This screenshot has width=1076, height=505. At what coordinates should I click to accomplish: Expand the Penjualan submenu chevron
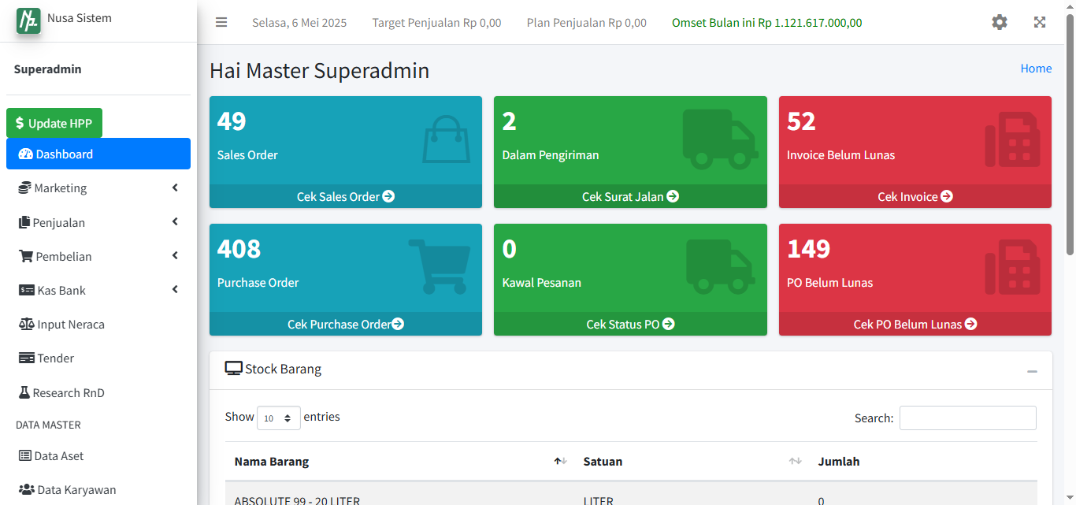click(175, 222)
